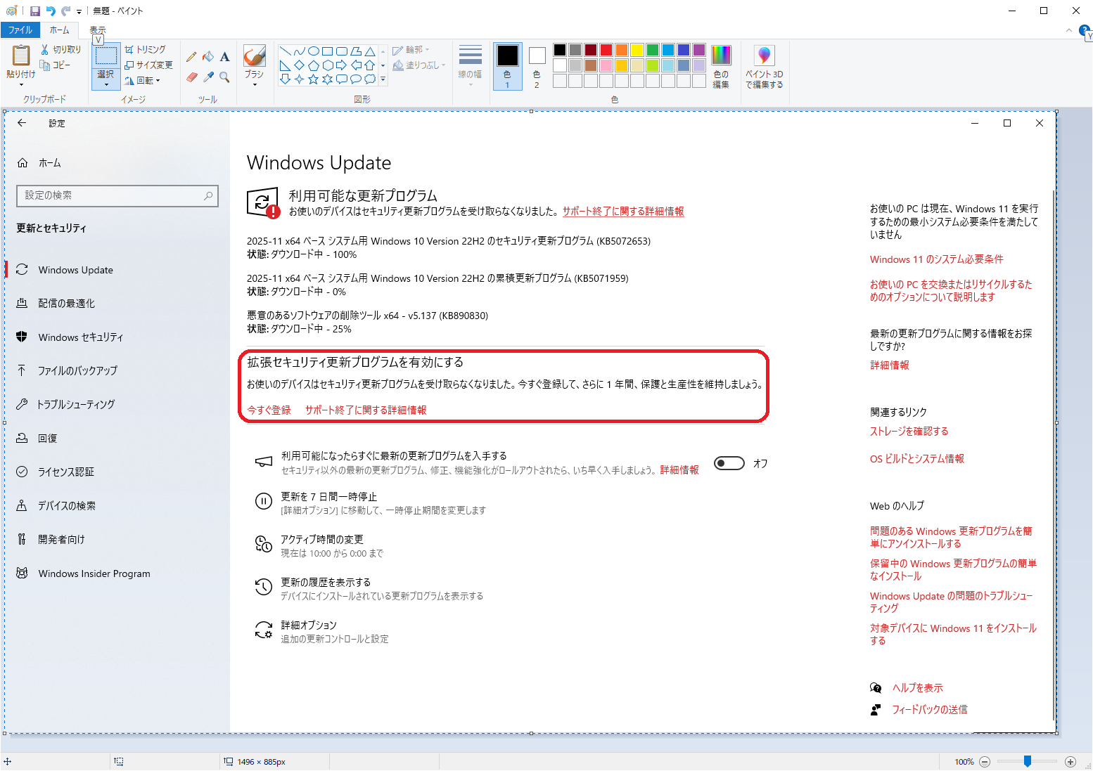Click ペイント 3D で編集する button
This screenshot has width=1093, height=771.
pos(765,66)
